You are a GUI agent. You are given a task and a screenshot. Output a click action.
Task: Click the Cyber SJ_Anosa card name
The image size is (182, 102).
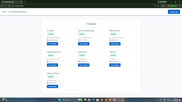pos(53,73)
